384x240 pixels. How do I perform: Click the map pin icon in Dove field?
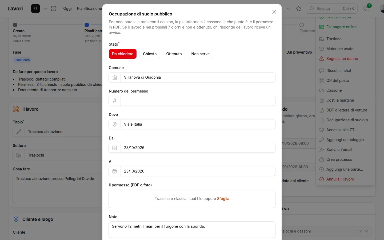[115, 124]
